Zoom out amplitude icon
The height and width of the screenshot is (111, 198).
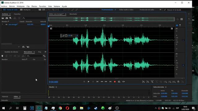[148, 82]
